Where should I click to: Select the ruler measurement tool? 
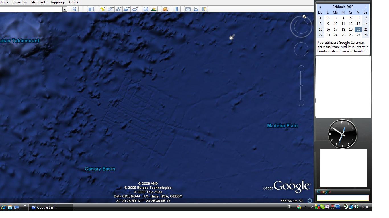pyautogui.click(x=177, y=9)
